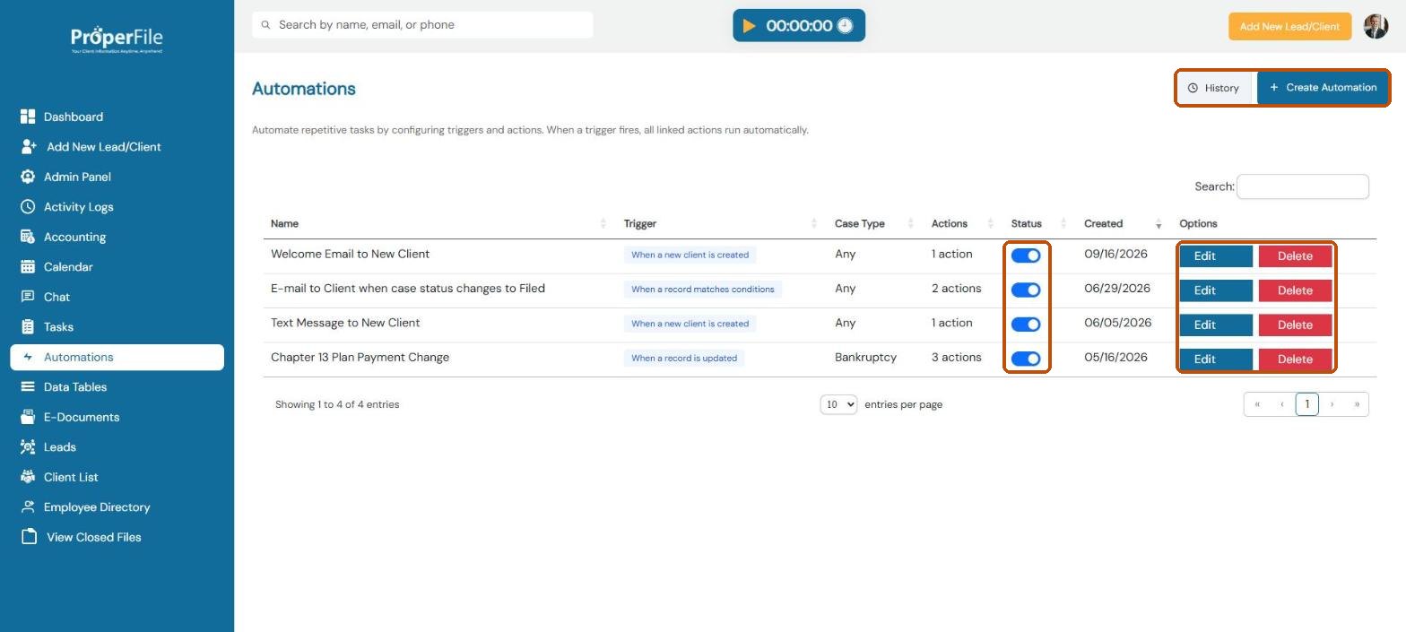Toggle status for Text Message to New Client

pos(1026,325)
